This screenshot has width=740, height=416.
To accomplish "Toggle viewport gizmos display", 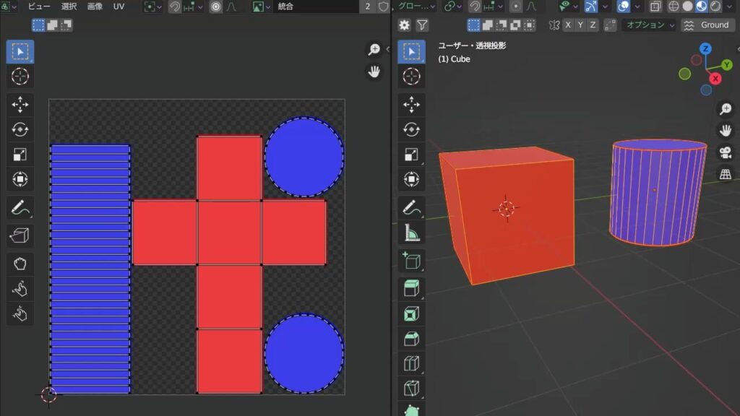I will 591,6.
